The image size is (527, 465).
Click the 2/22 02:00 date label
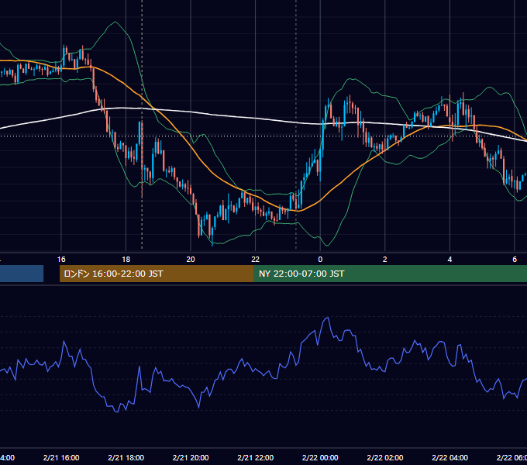[x=385, y=457]
